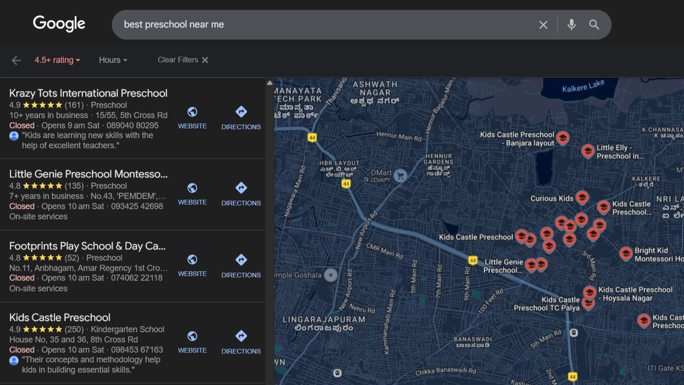Screen dimensions: 684x385
Task: Remove the Clear Filters chip
Action: pos(205,59)
